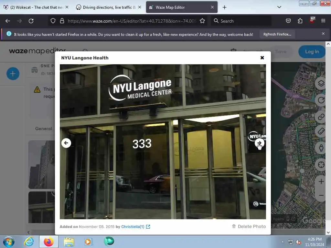Click Delete Photo button
Image resolution: width=331 pixels, height=248 pixels.
pos(249,226)
